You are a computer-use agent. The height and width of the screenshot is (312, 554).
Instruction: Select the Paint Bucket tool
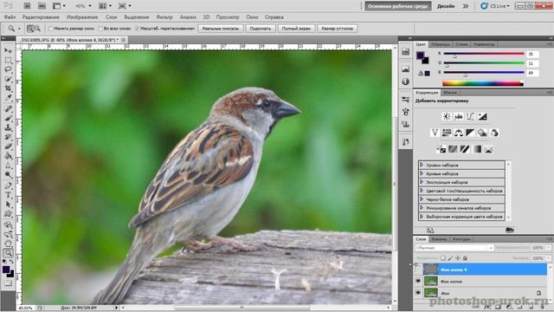[x=8, y=156]
